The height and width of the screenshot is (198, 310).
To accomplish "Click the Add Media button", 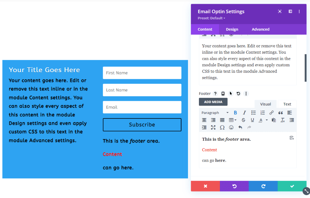I will tap(213, 101).
